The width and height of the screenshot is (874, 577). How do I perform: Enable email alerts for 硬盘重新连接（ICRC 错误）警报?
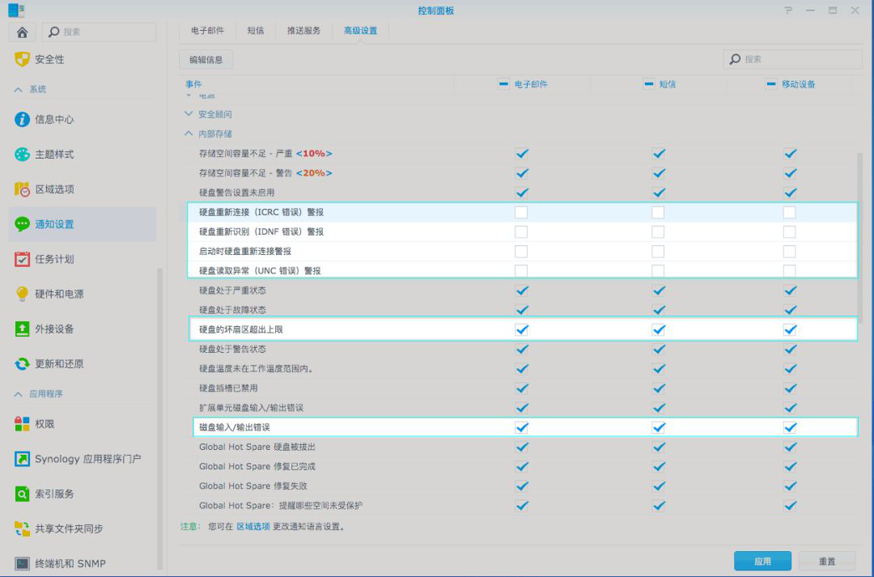pos(521,212)
